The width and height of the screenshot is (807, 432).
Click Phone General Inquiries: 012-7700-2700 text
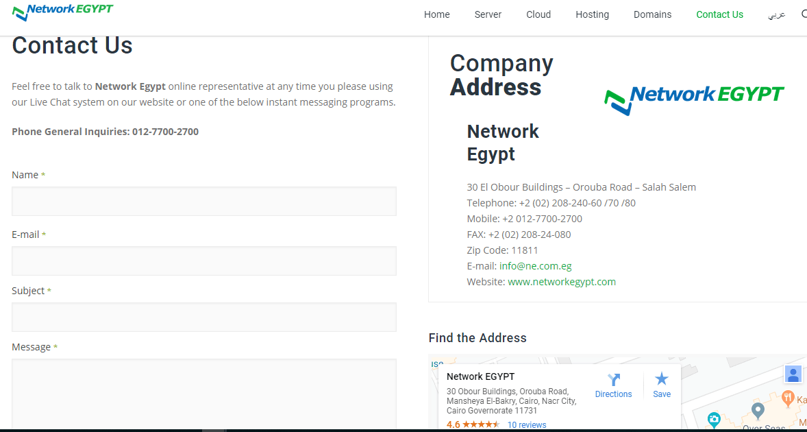(x=105, y=131)
